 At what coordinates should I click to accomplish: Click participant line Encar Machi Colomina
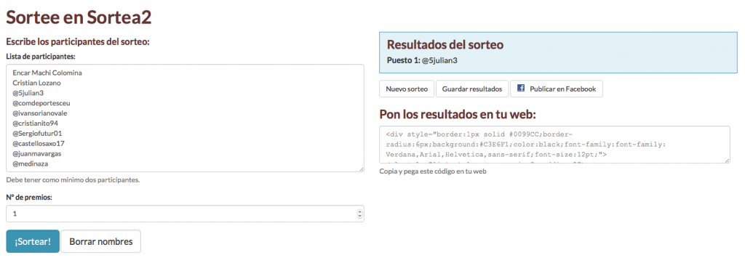pyautogui.click(x=47, y=73)
